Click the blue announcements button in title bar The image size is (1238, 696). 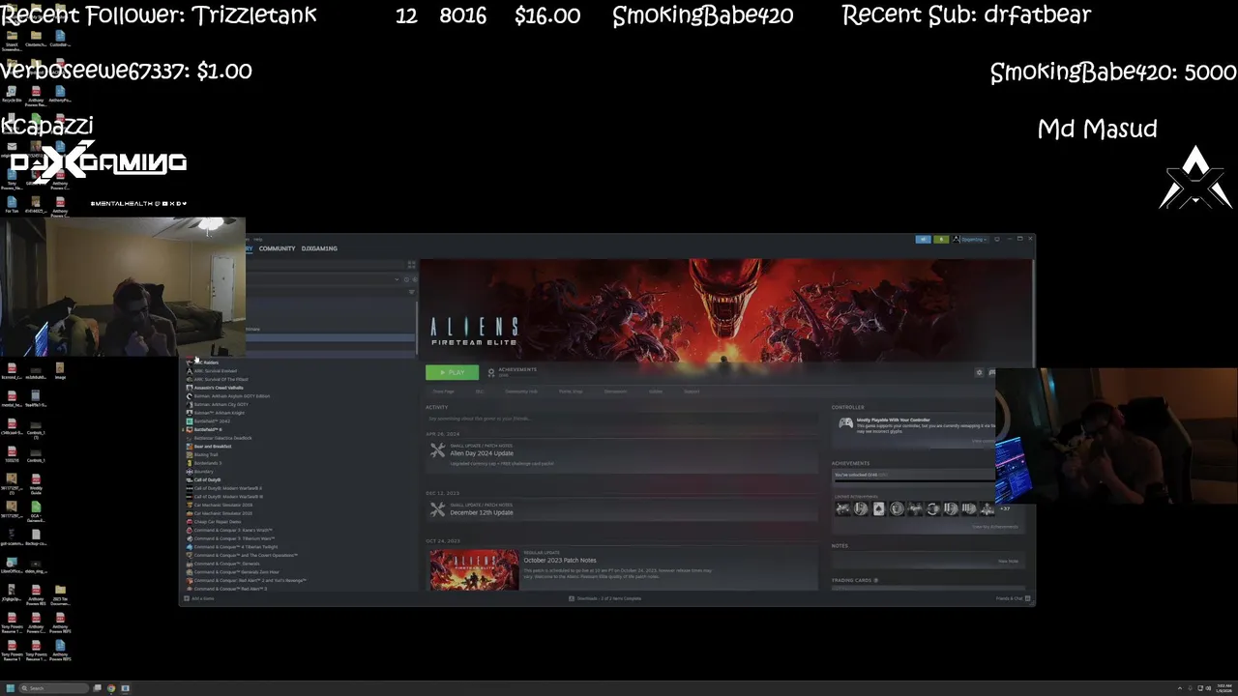click(924, 239)
